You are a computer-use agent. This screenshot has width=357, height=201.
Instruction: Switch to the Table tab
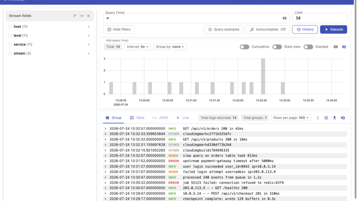(137, 118)
